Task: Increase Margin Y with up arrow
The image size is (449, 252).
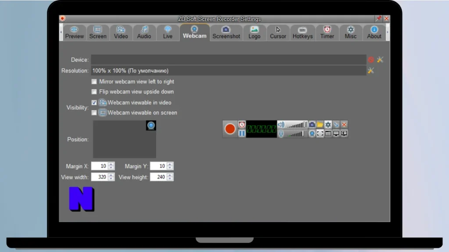Action: (170, 164)
